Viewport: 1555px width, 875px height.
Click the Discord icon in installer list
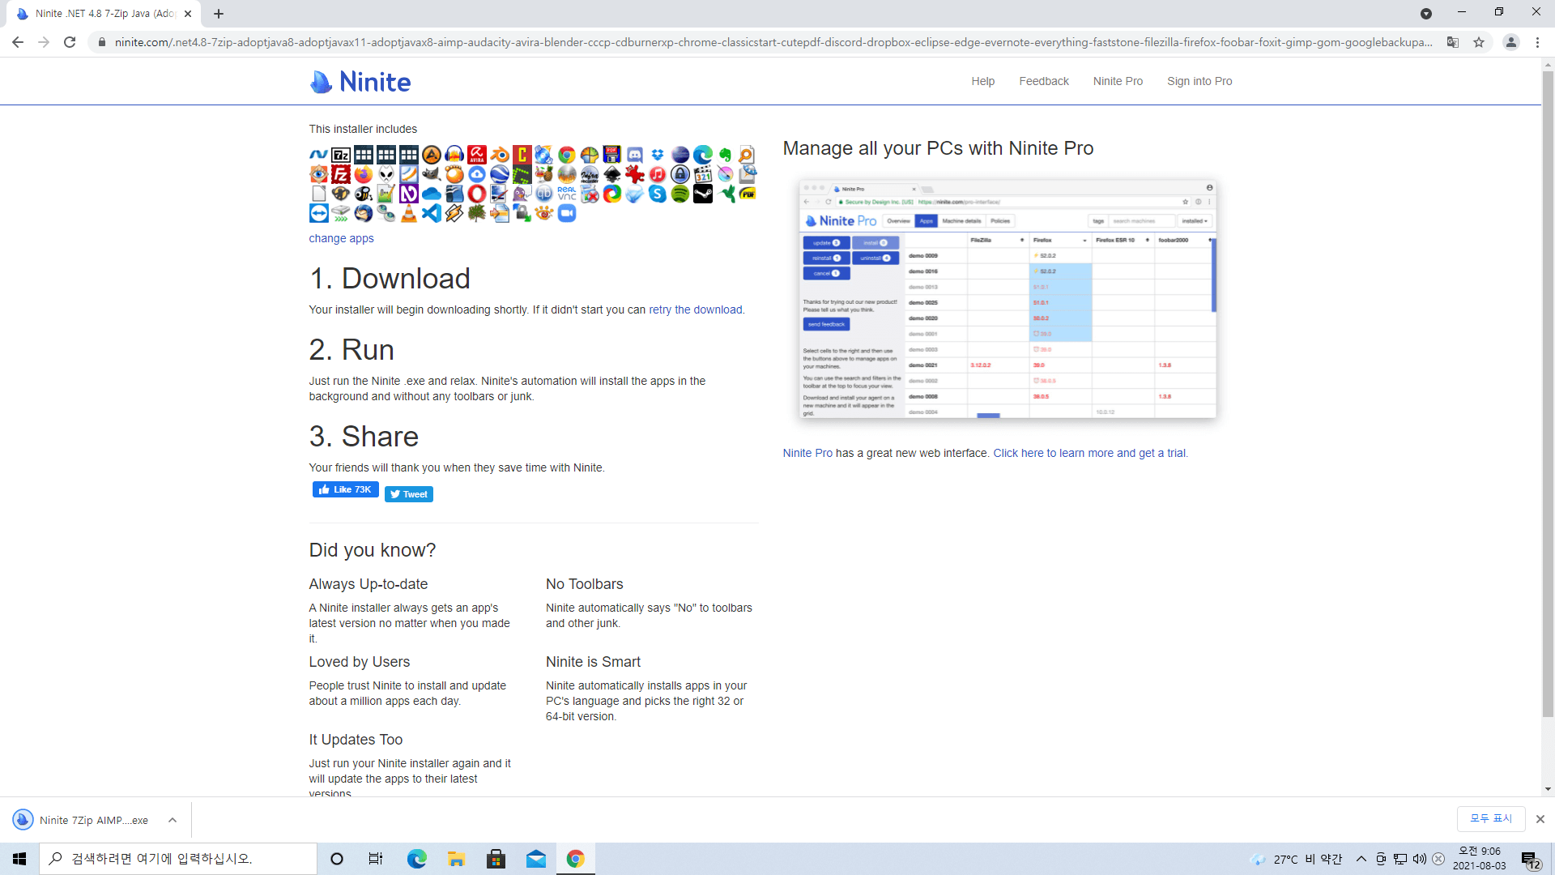(x=635, y=155)
